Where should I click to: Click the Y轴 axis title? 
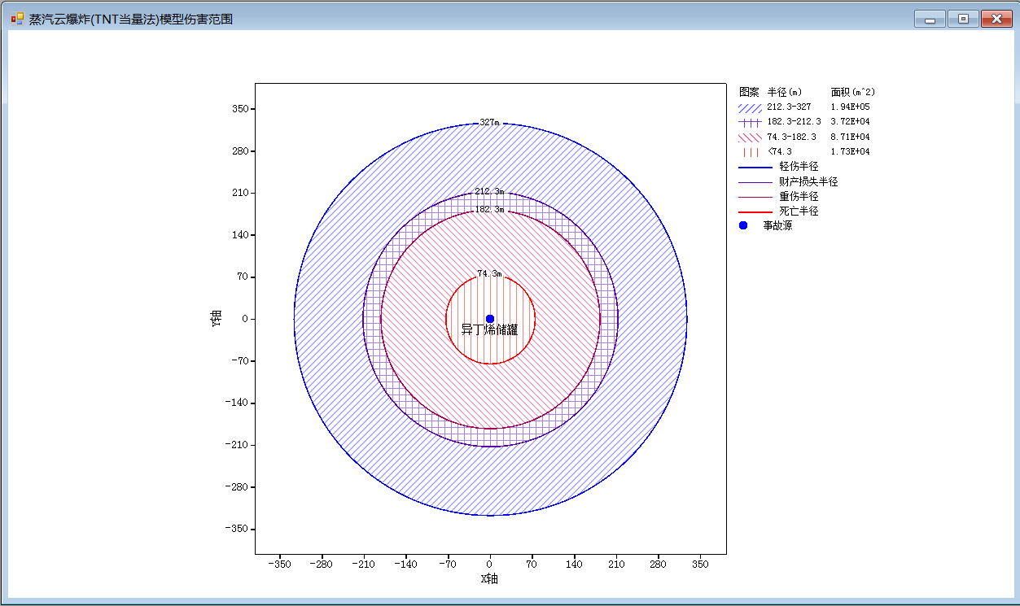[x=217, y=319]
